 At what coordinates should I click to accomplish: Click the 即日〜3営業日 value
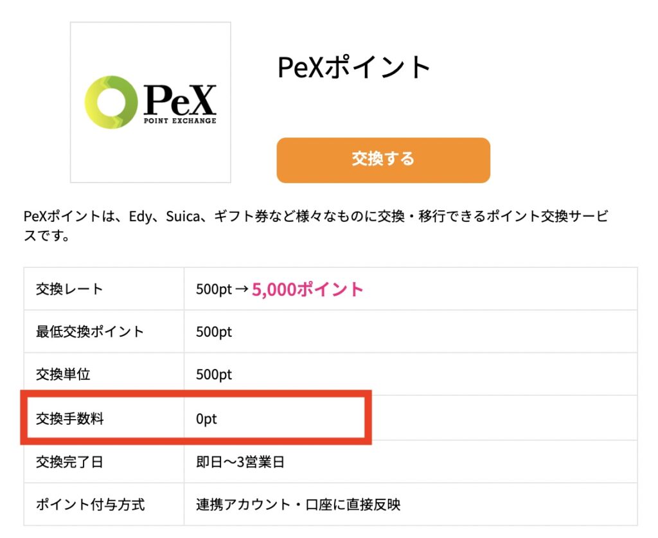tap(240, 462)
